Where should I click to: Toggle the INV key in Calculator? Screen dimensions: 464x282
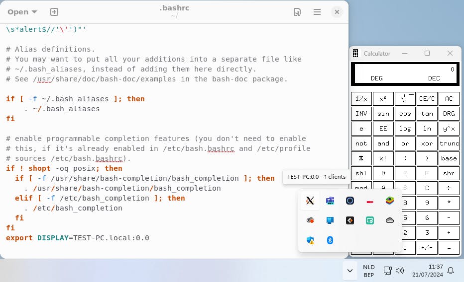pyautogui.click(x=361, y=114)
